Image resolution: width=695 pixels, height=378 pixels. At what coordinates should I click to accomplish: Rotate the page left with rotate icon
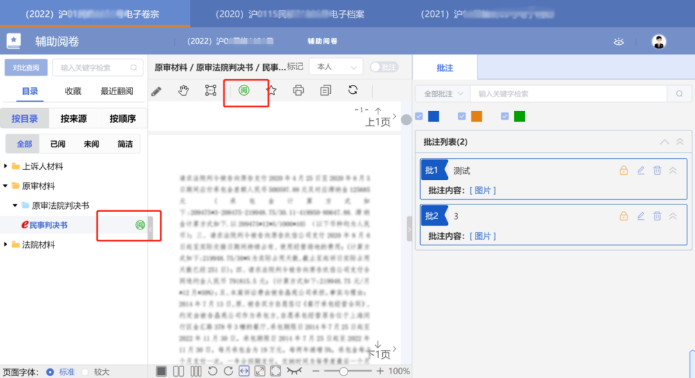coord(213,371)
